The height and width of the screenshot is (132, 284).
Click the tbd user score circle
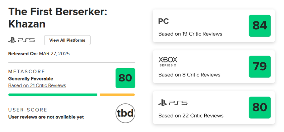[x=125, y=113]
